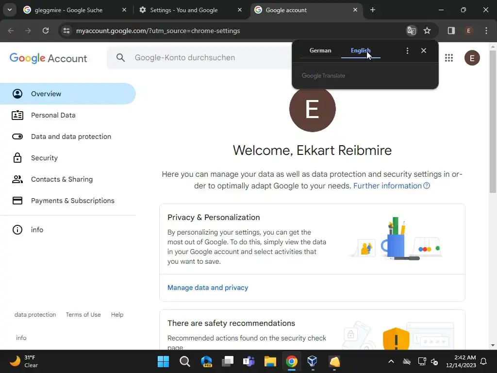Open translate popup options three-dot menu
497x373 pixels.
407,51
